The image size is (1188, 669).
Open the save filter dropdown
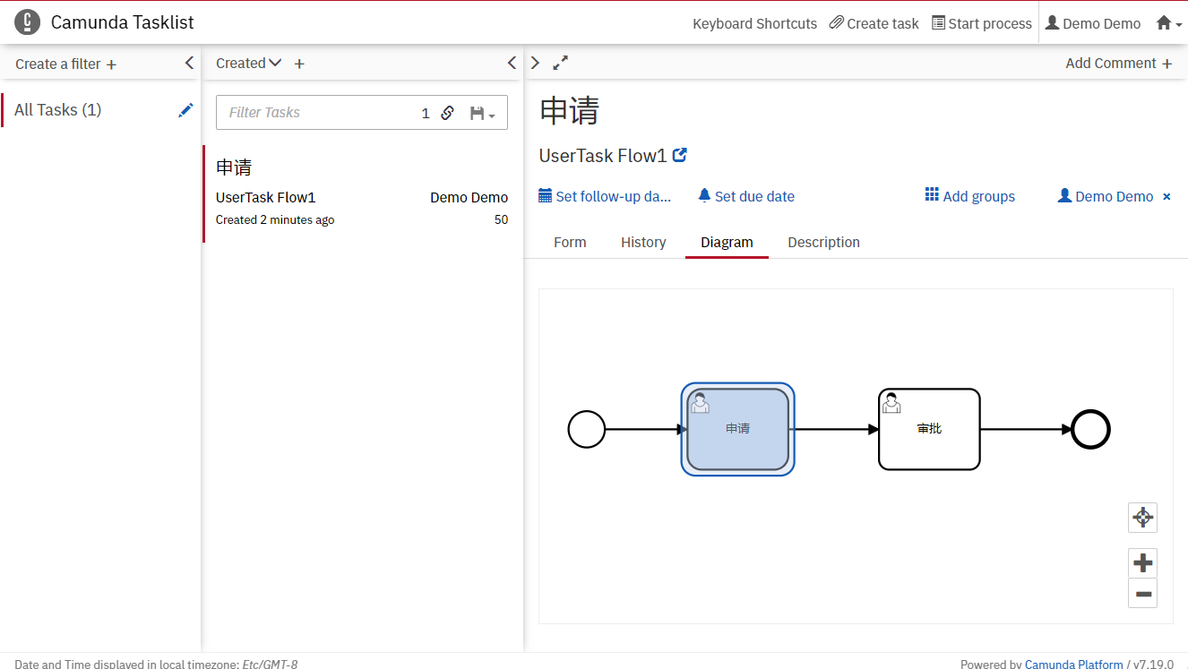pyautogui.click(x=482, y=113)
